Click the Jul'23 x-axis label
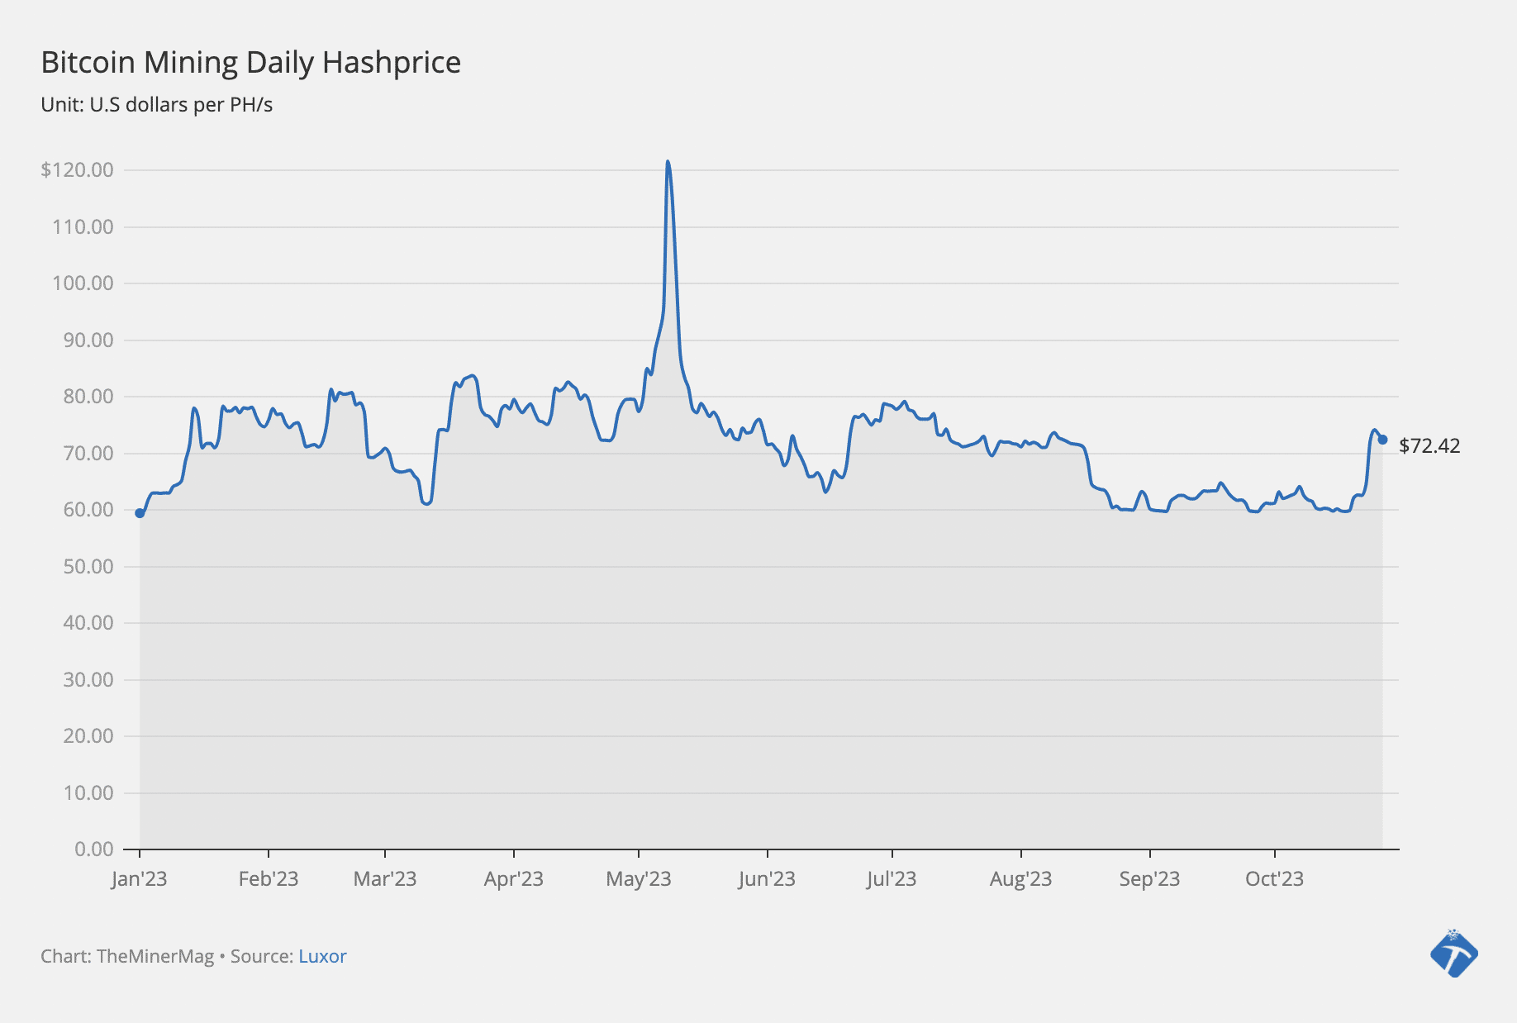1517x1023 pixels. coord(892,878)
